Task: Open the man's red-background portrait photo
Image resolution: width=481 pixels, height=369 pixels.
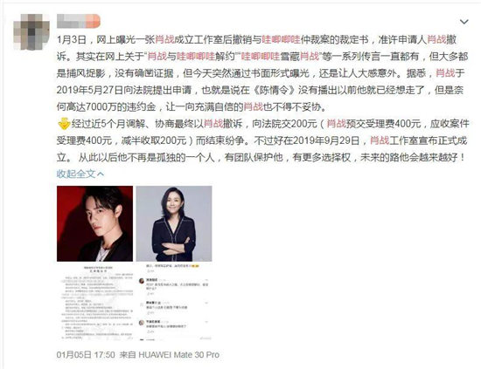Action: coord(94,223)
